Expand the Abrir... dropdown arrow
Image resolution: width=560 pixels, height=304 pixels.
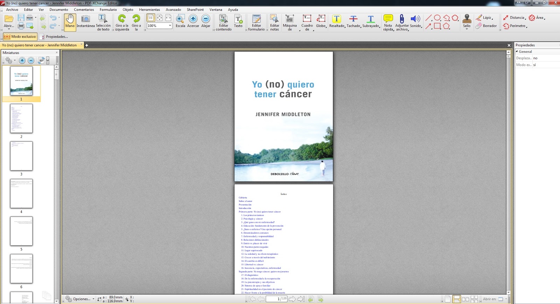[9, 29]
